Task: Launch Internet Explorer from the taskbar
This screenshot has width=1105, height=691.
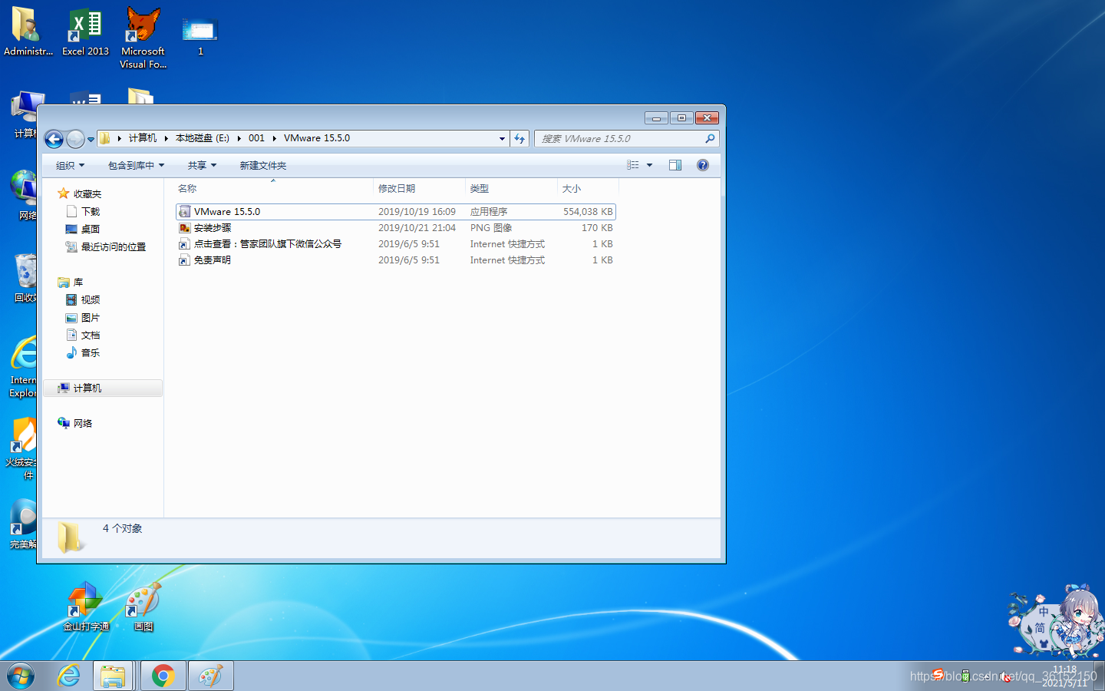Action: click(x=69, y=676)
